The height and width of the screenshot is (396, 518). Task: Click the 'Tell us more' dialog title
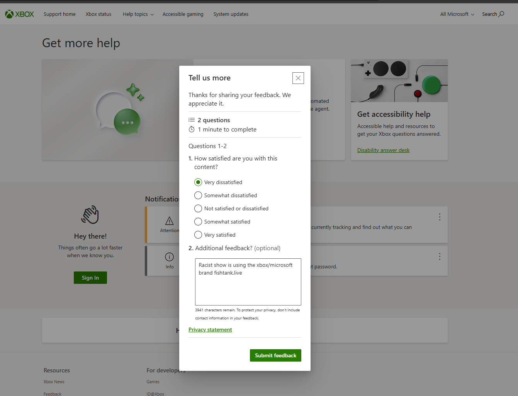209,78
